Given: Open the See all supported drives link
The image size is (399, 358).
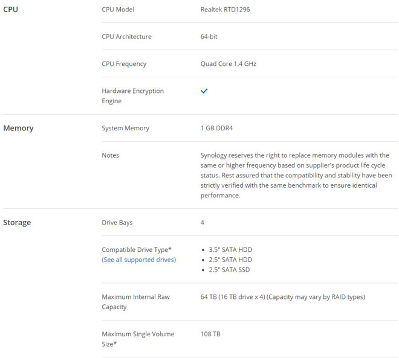Looking at the screenshot, I should point(139,260).
